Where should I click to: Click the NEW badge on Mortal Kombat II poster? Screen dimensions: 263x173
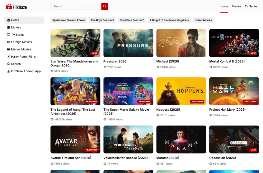tap(253, 53)
